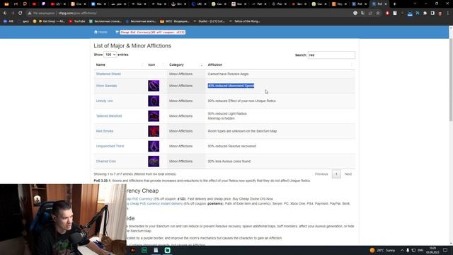This screenshot has width=453, height=255.
Task: Go back with the browser back arrow
Action: tap(5, 13)
